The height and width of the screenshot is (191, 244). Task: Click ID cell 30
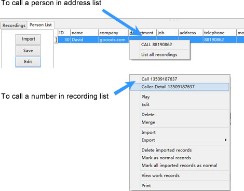64,40
